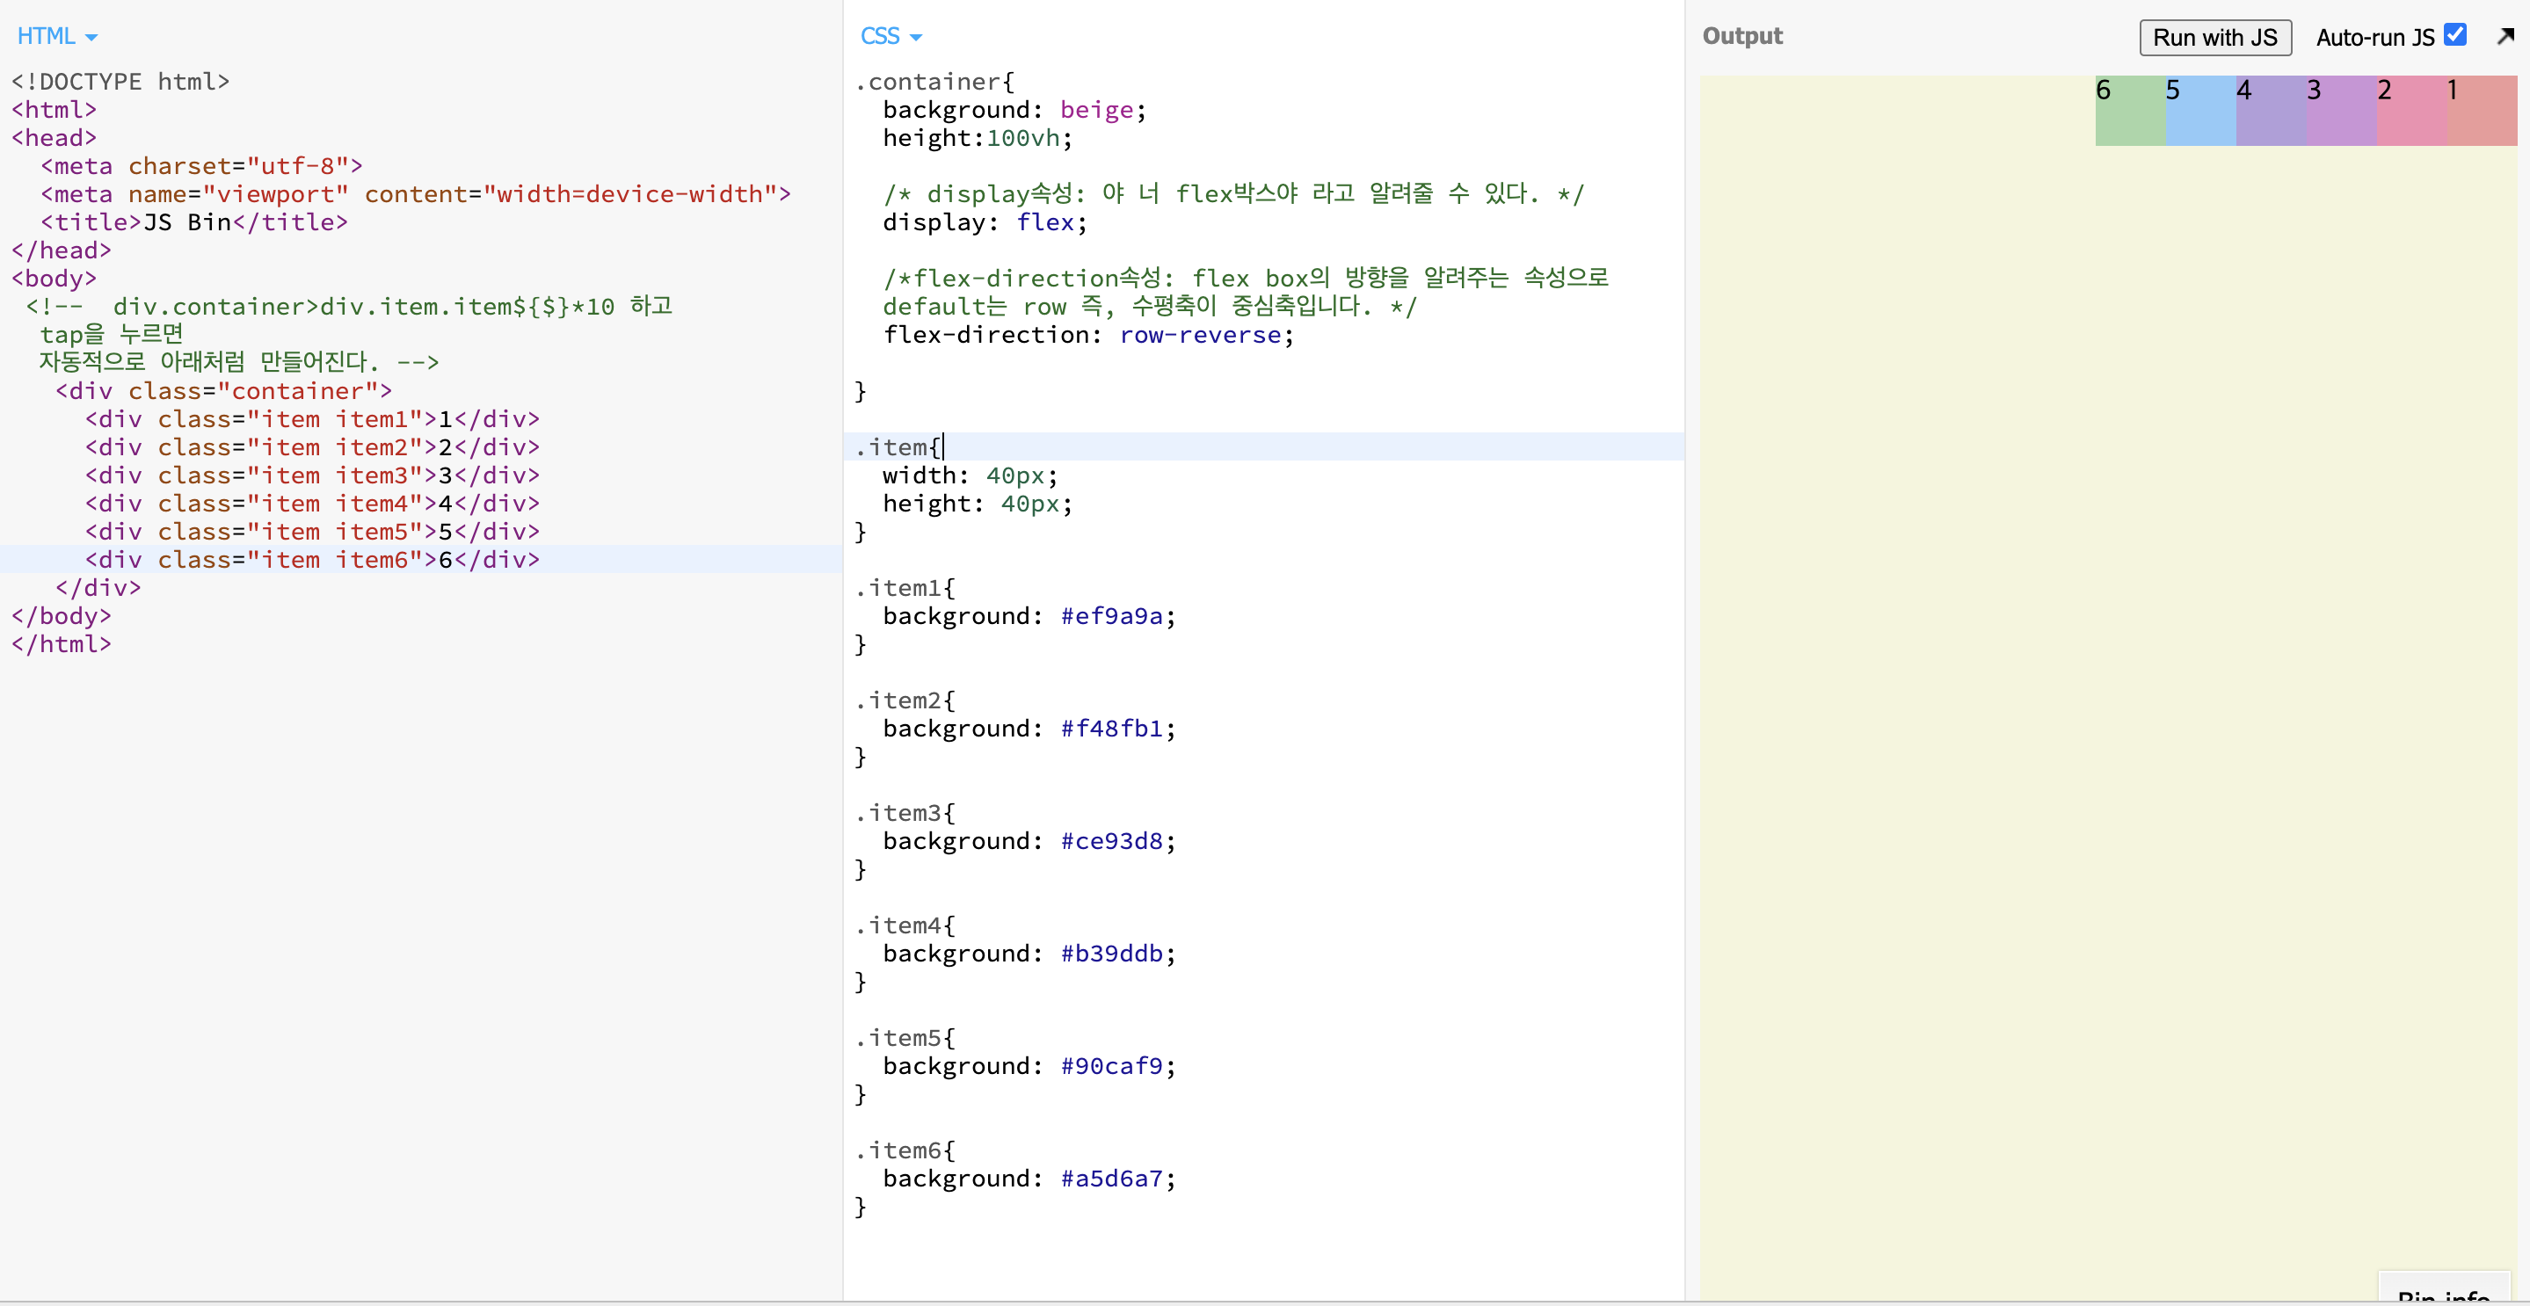
Task: Click the .item5{ selector line
Action: pyautogui.click(x=905, y=1037)
